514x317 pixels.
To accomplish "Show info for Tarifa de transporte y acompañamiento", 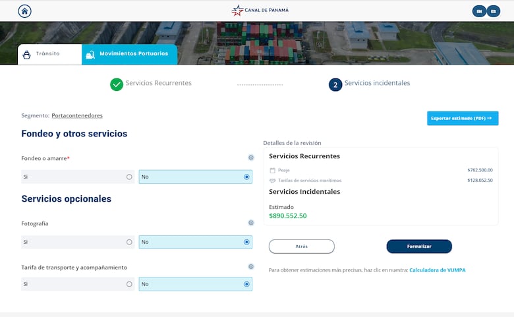I will click(251, 267).
